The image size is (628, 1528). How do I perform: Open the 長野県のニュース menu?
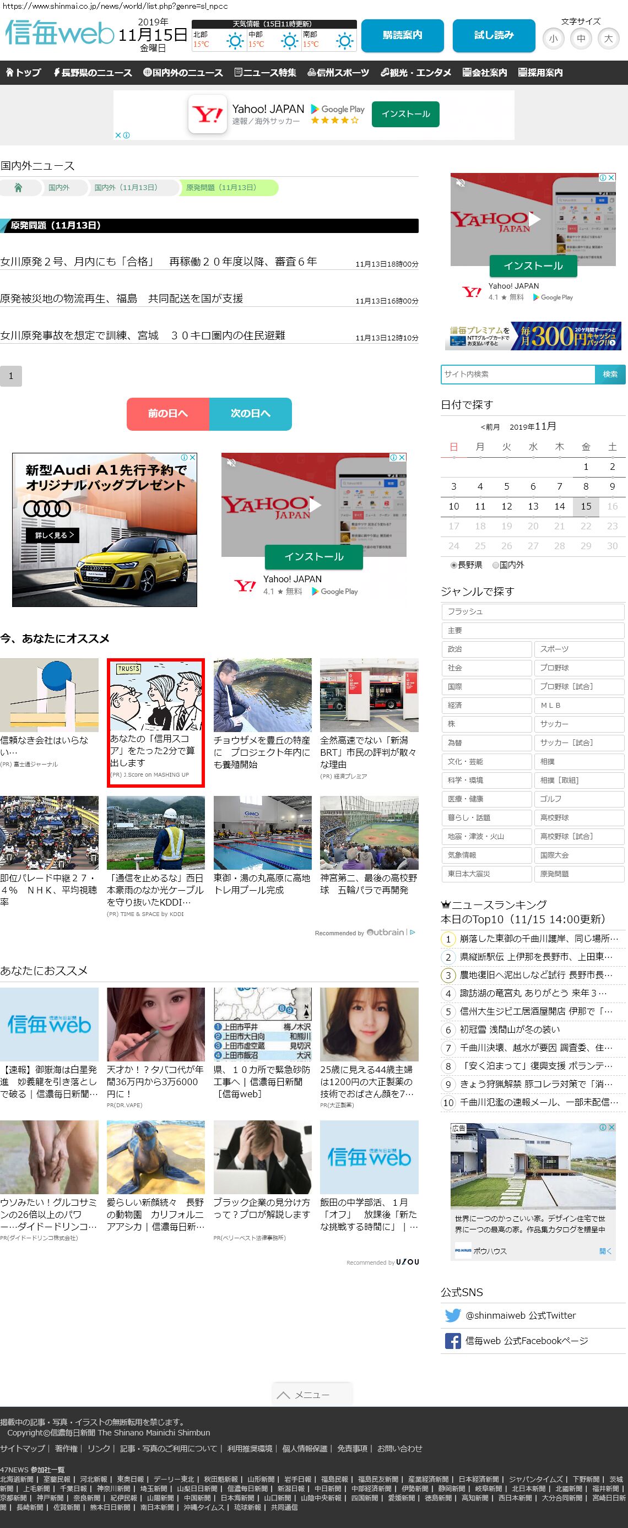pos(93,72)
